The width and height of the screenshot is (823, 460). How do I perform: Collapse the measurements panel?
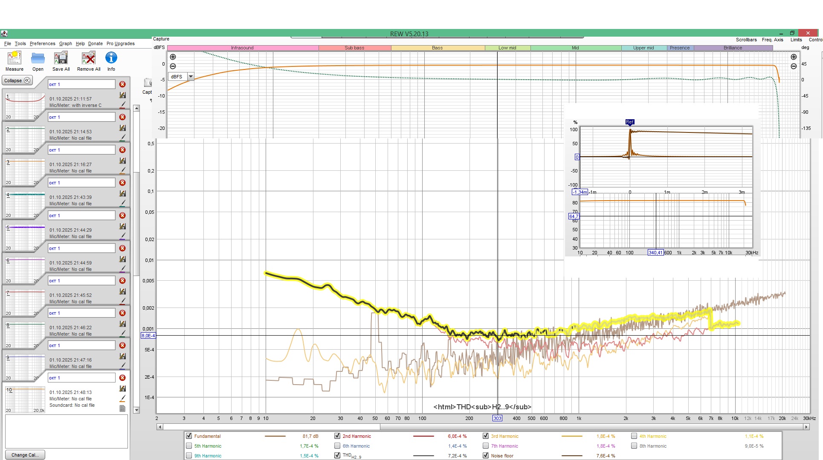tap(17, 80)
